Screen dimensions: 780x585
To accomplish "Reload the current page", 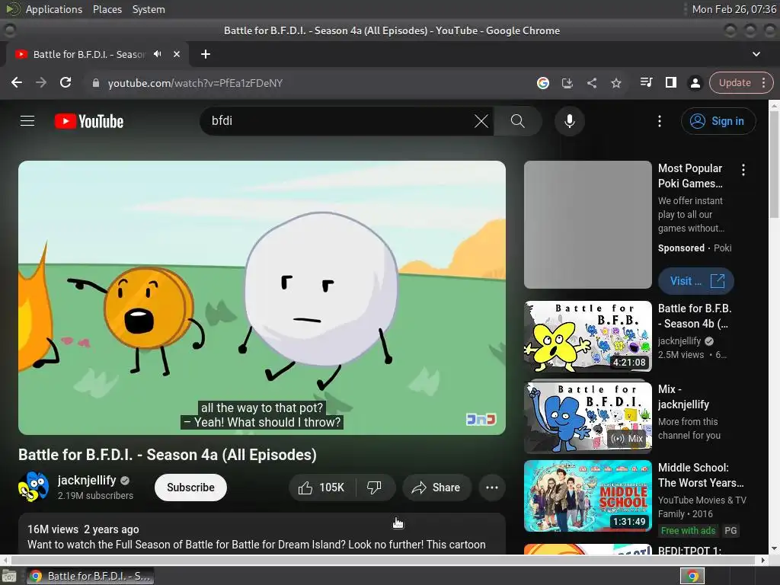I will point(66,82).
